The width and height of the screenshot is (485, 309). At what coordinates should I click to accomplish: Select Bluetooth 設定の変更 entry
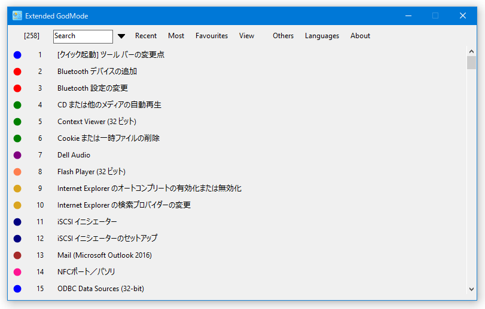click(x=93, y=88)
